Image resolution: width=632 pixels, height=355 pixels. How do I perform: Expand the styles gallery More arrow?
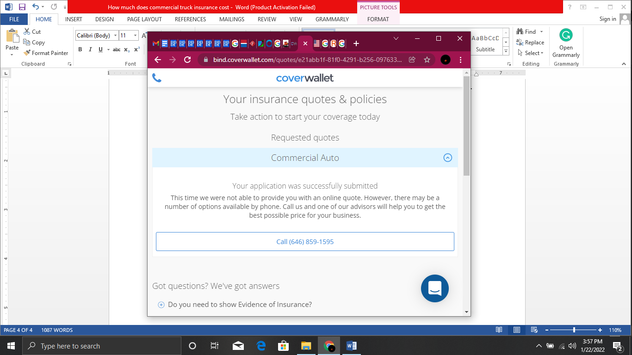[x=506, y=52]
